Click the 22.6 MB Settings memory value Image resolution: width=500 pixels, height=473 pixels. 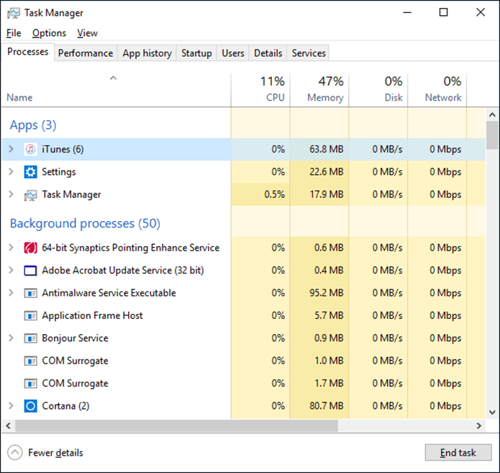point(326,172)
